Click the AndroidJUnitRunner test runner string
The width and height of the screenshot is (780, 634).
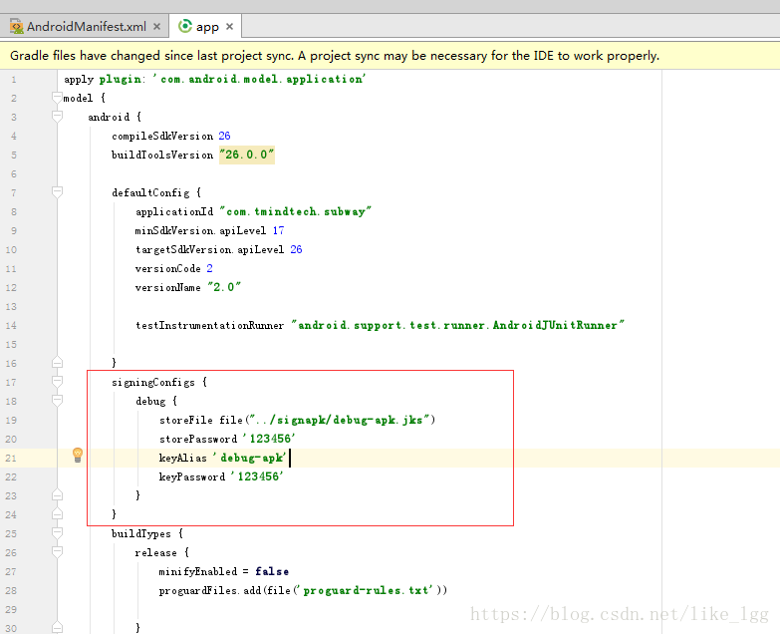(457, 325)
